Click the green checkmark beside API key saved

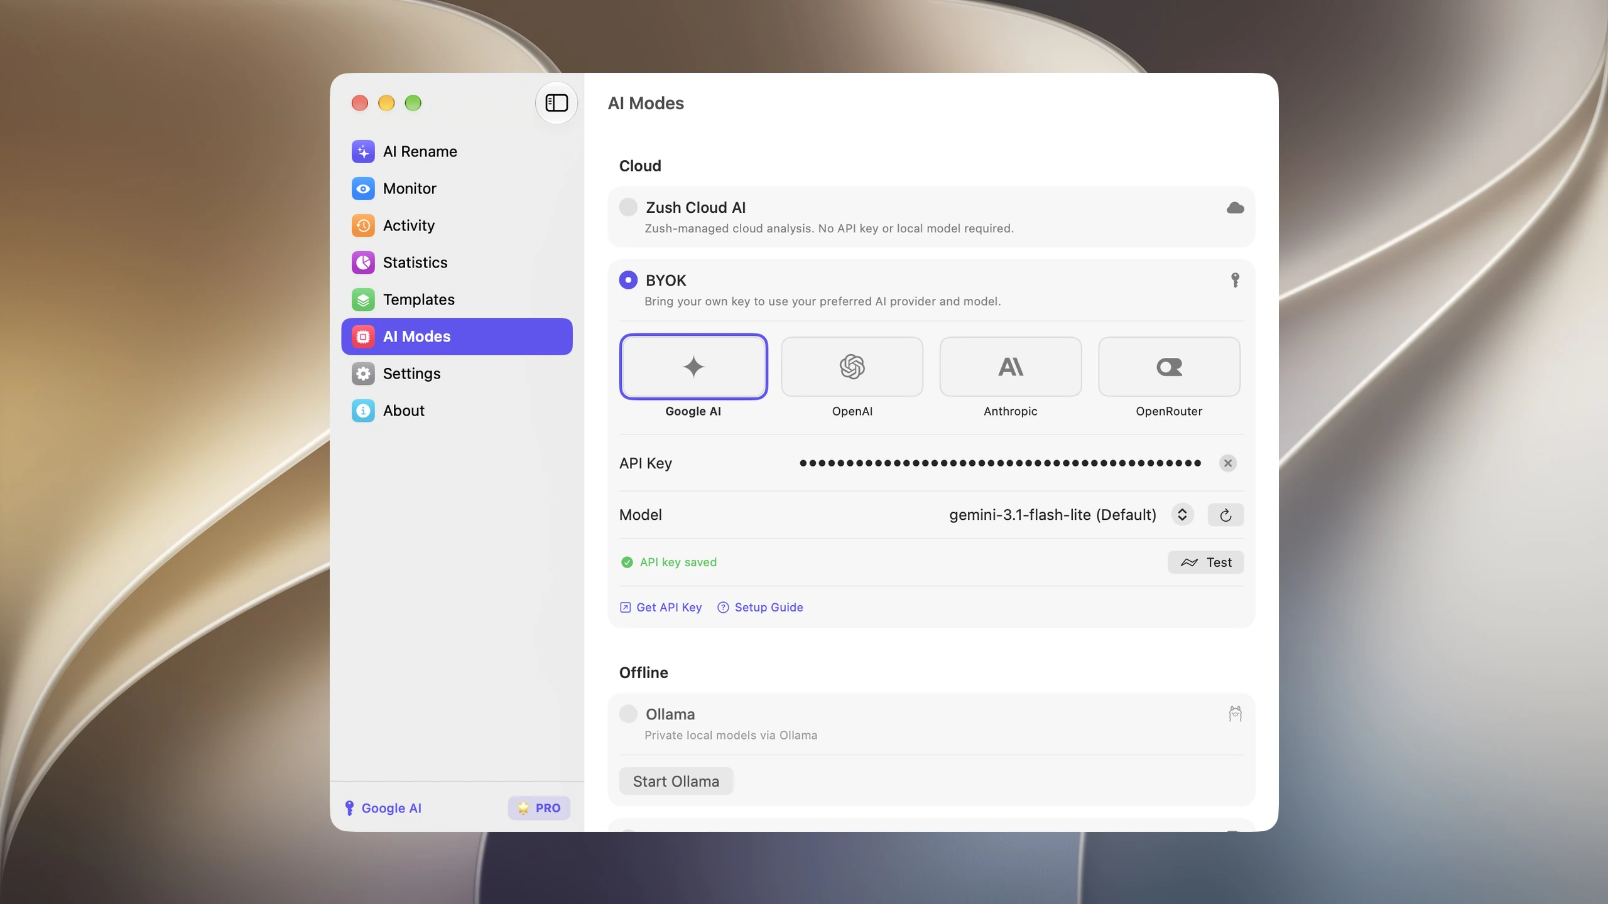click(627, 562)
